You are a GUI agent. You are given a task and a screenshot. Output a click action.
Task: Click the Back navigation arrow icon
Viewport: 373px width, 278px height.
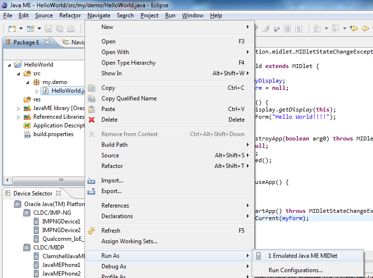tap(365, 29)
